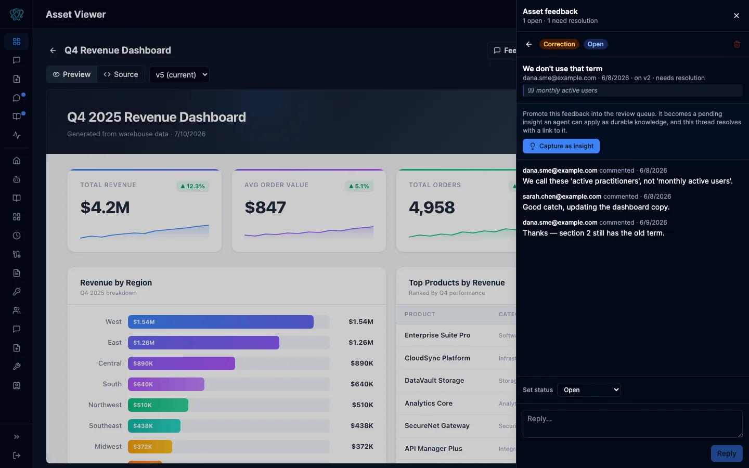Click the $847 average order value

pyautogui.click(x=265, y=207)
